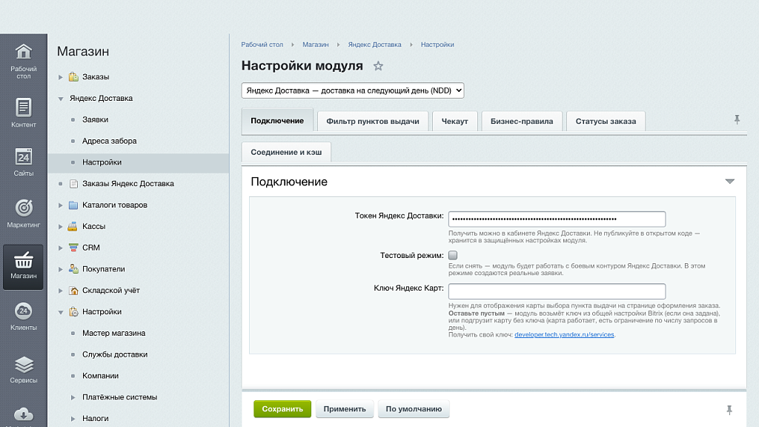Open the delivery type dropdown (NDD)

click(352, 90)
